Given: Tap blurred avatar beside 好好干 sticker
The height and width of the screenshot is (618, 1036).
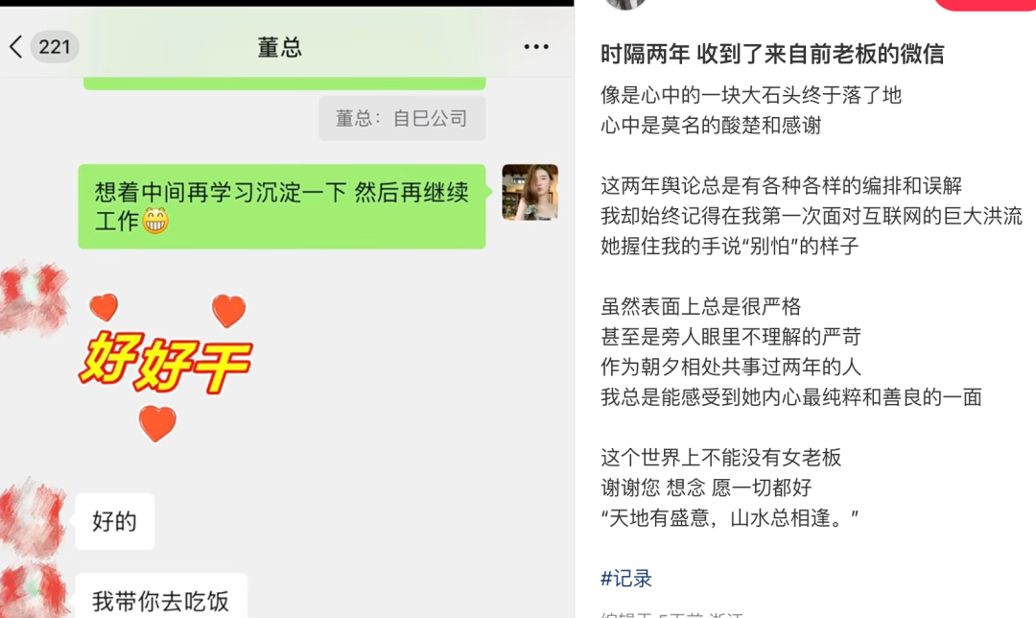Looking at the screenshot, I should [33, 297].
